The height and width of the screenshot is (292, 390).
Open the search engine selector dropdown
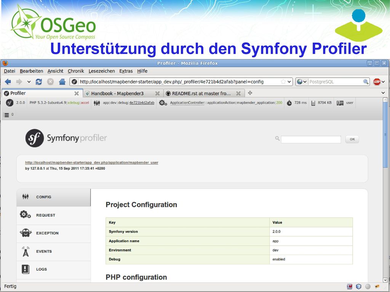tap(302, 82)
